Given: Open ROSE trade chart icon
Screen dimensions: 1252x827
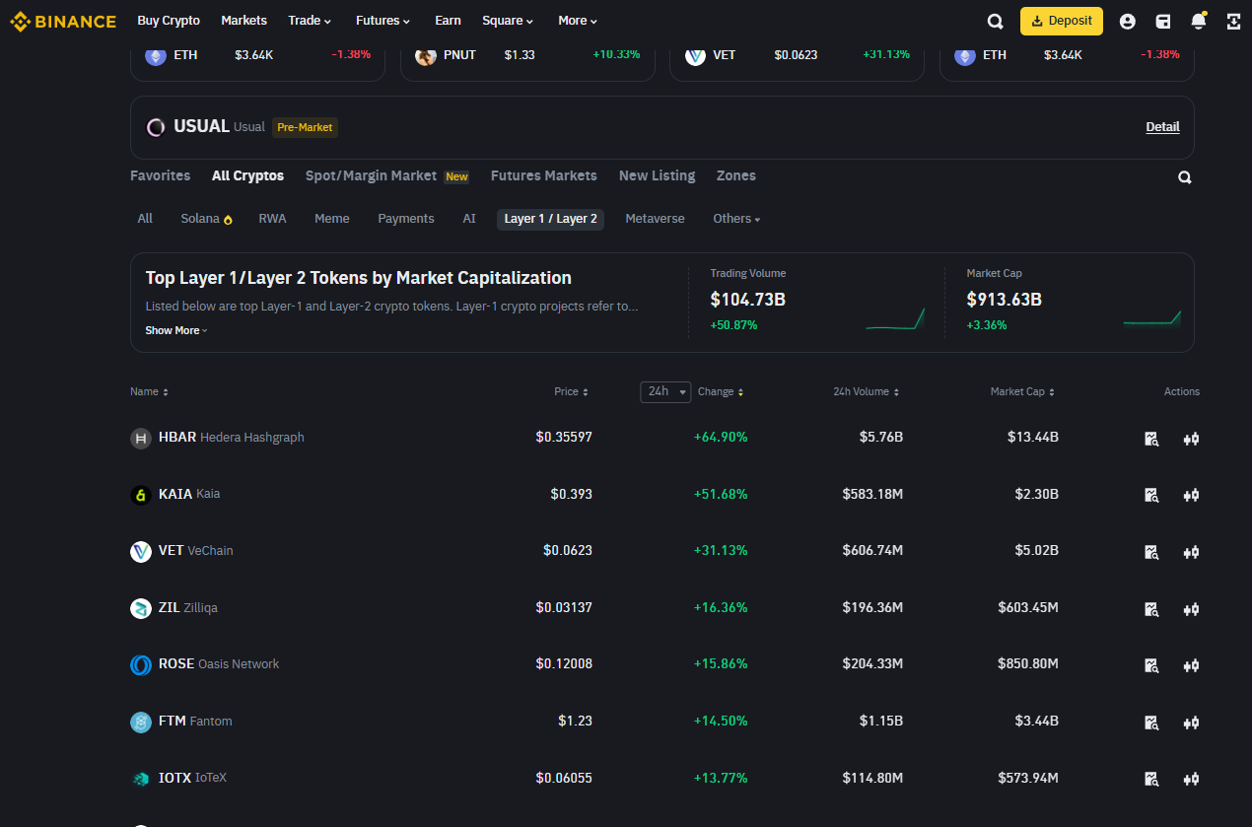Looking at the screenshot, I should [x=1191, y=665].
